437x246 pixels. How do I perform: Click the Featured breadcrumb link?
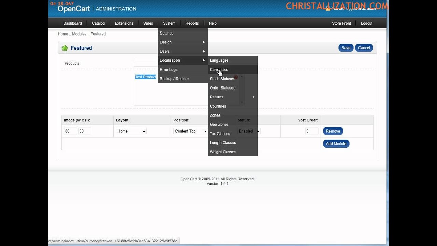pyautogui.click(x=98, y=34)
